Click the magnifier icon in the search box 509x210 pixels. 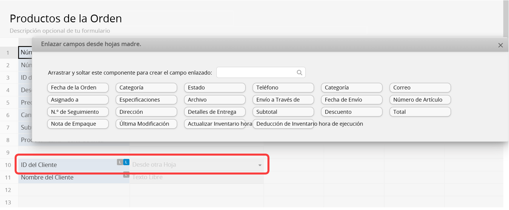(299, 73)
